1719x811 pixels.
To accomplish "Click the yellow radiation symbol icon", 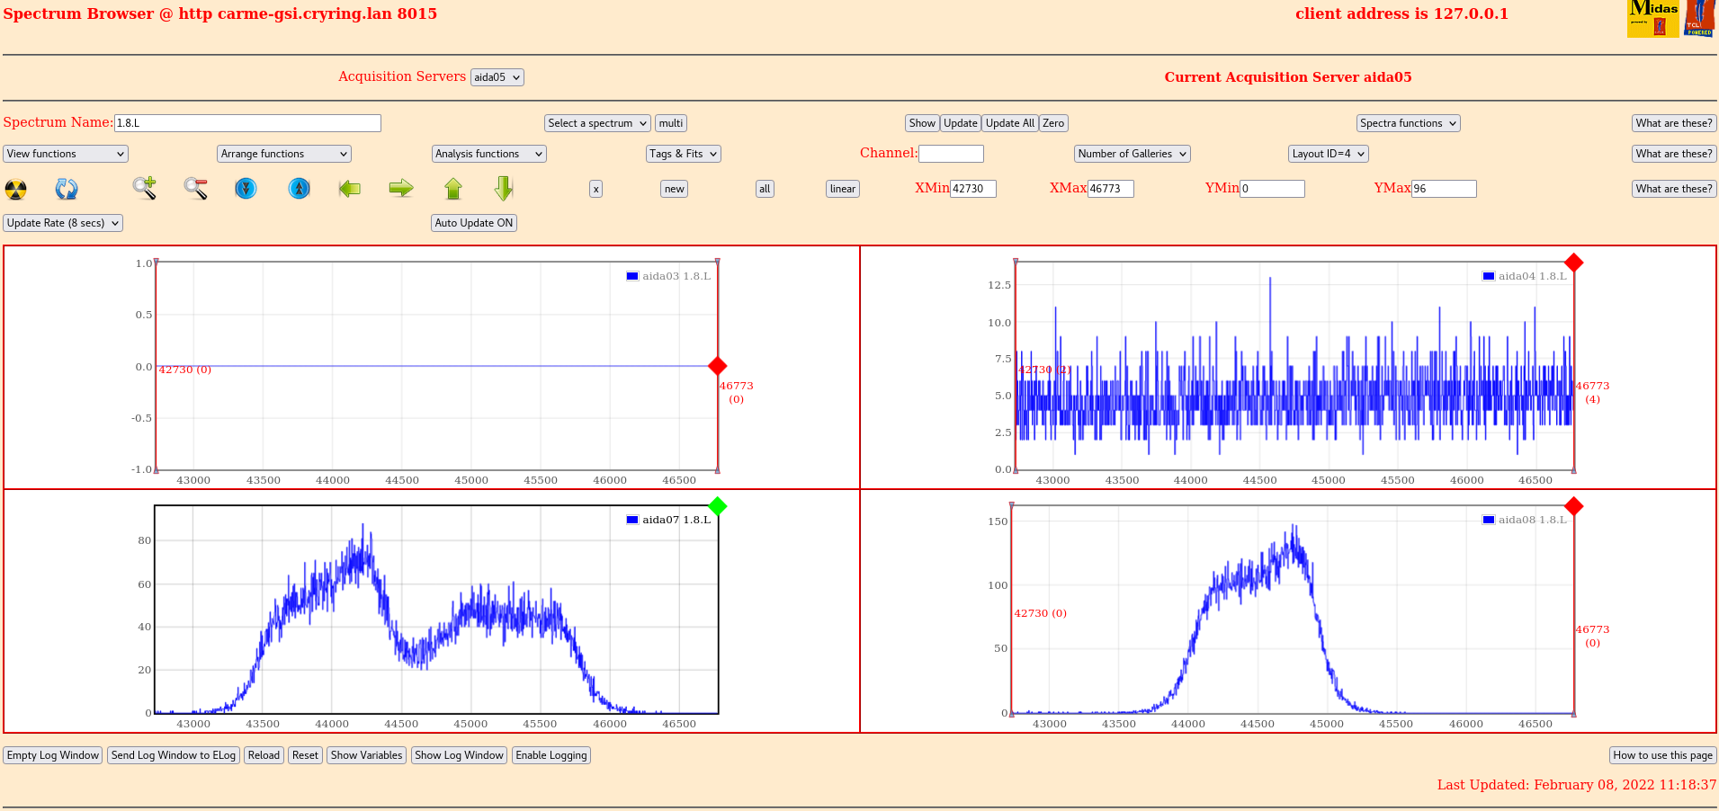I will coord(16,189).
